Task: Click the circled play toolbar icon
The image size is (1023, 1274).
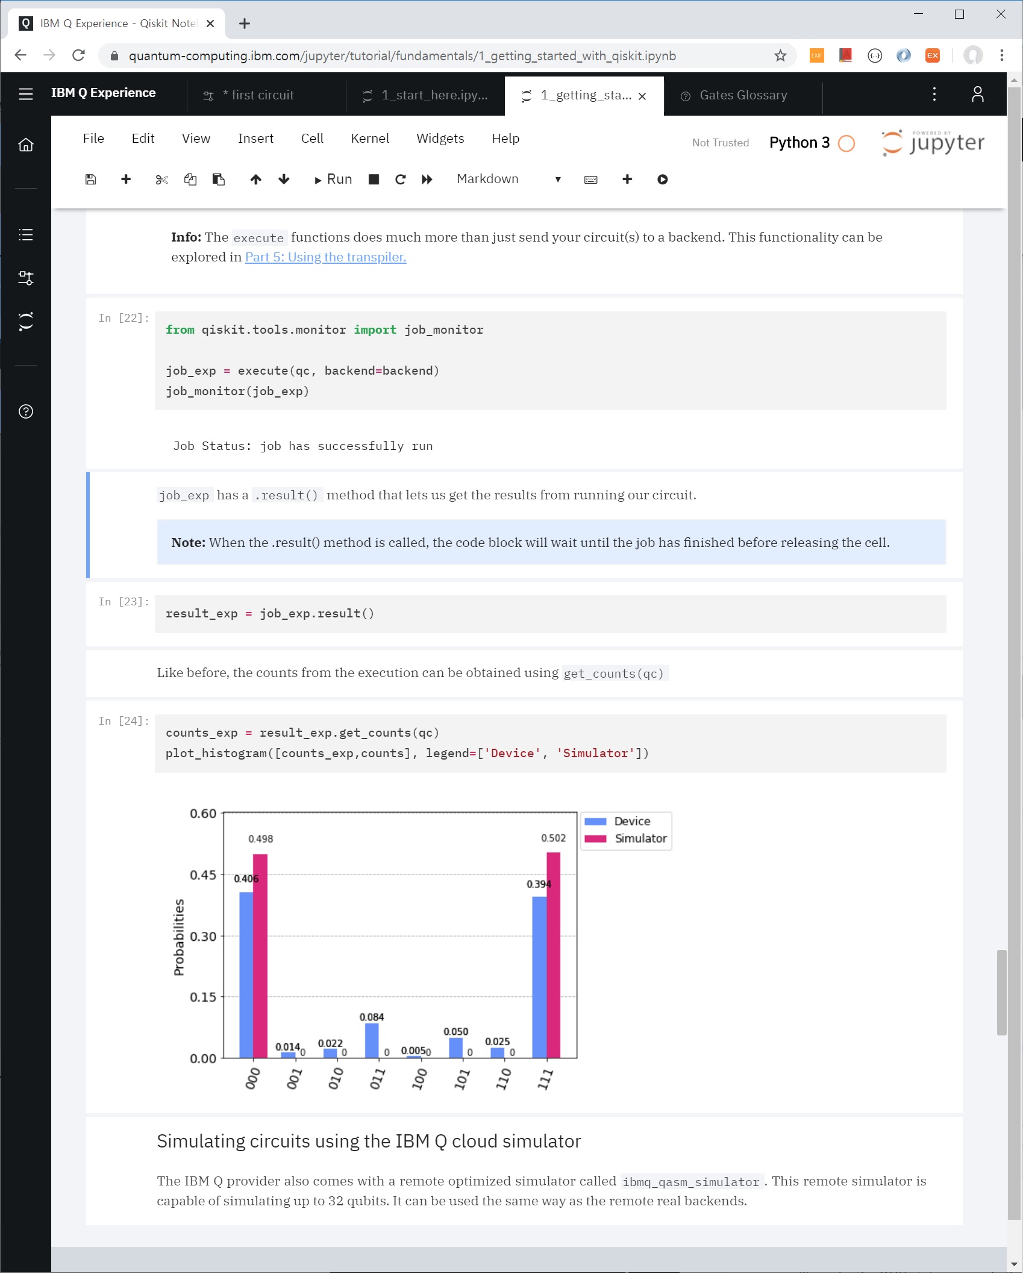Action: pyautogui.click(x=663, y=180)
